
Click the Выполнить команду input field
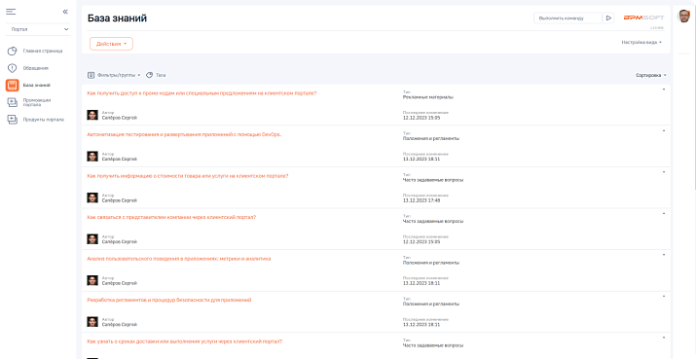point(568,18)
